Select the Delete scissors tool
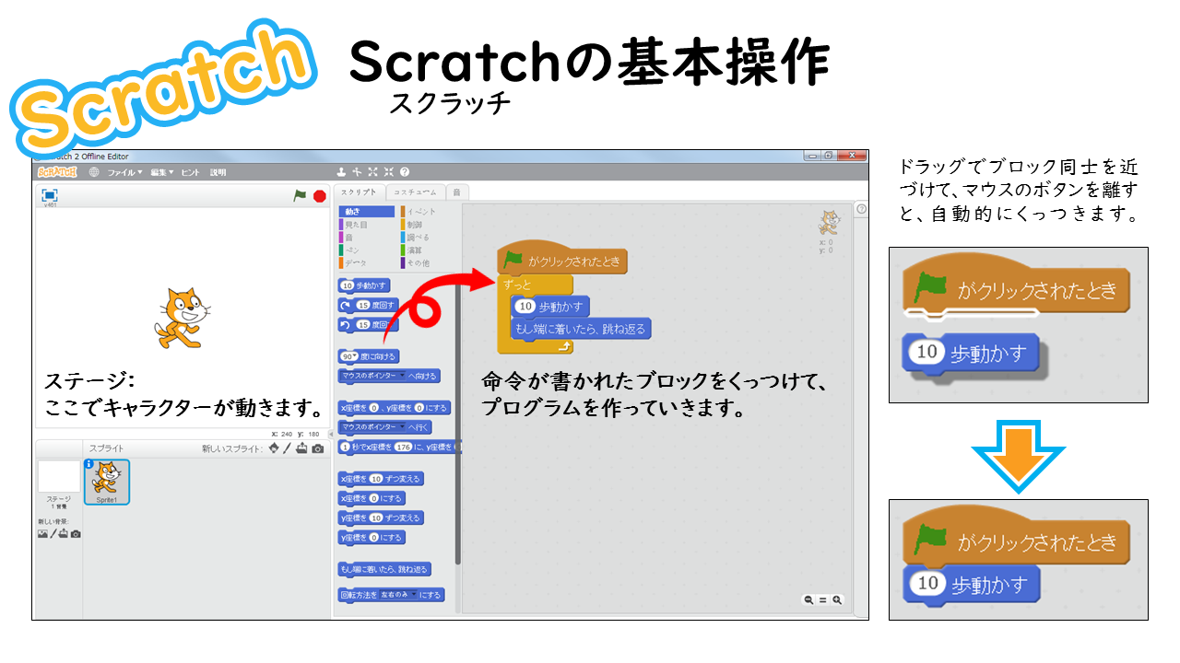This screenshot has height=663, width=1180. point(357,172)
